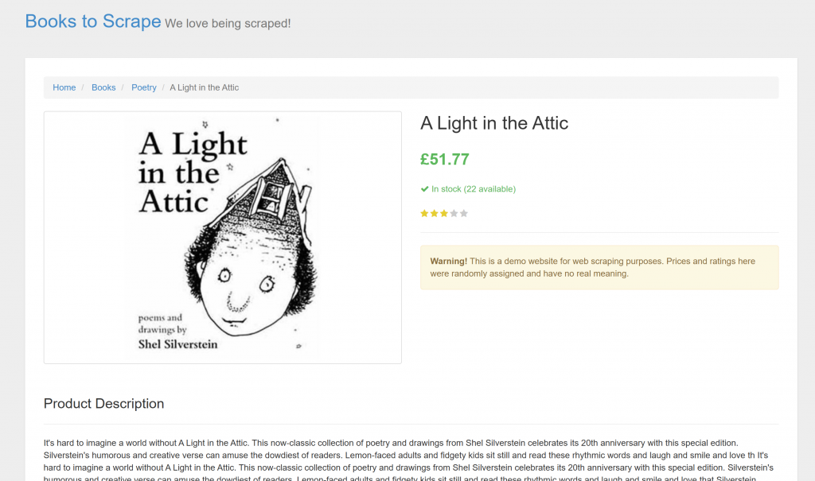815x481 pixels.
Task: Click the second yellow rating star
Action: point(435,213)
